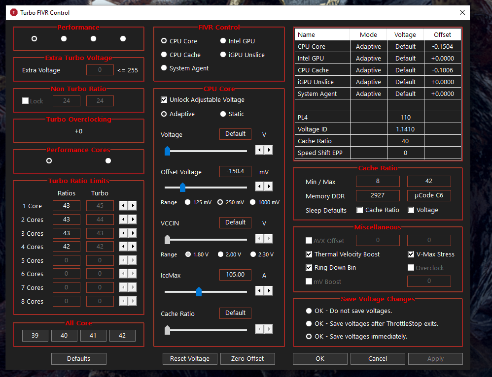The height and width of the screenshot is (377, 492).
Task: Select the fourth Performance profile radio
Action: point(123,38)
